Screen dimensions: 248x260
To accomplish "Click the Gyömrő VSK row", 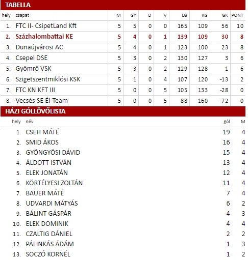I will pyautogui.click(x=123, y=69).
